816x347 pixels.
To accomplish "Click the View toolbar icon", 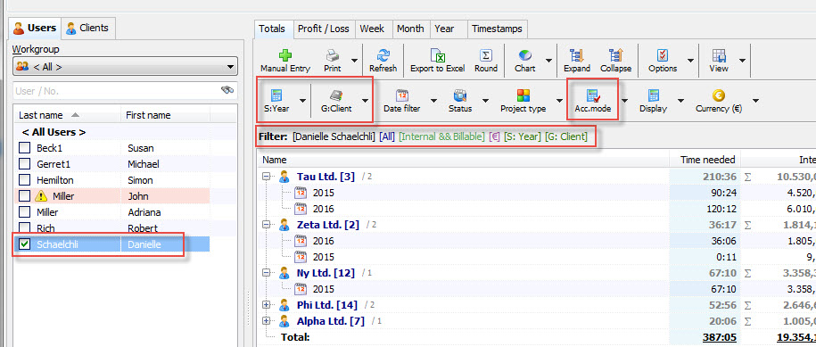I will [x=719, y=55].
